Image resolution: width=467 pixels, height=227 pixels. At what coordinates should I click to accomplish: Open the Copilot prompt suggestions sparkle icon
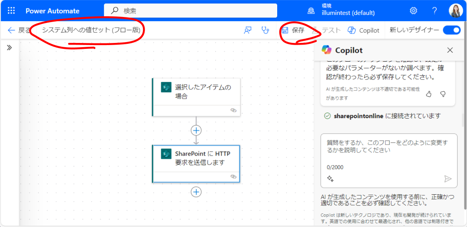[x=330, y=179]
